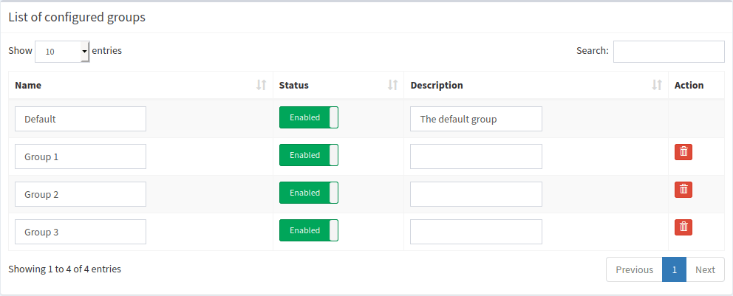Viewport: 733px width, 296px height.
Task: Toggle Enabled switch for Group 2
Action: tap(309, 193)
